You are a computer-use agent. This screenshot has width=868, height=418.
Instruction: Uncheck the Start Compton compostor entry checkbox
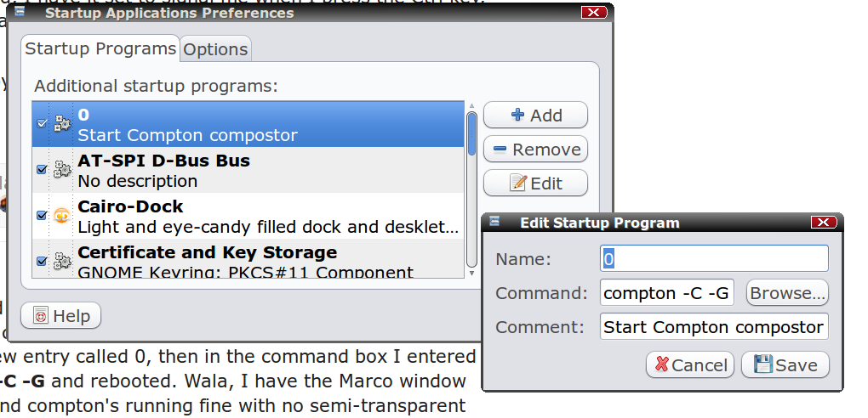click(x=42, y=124)
